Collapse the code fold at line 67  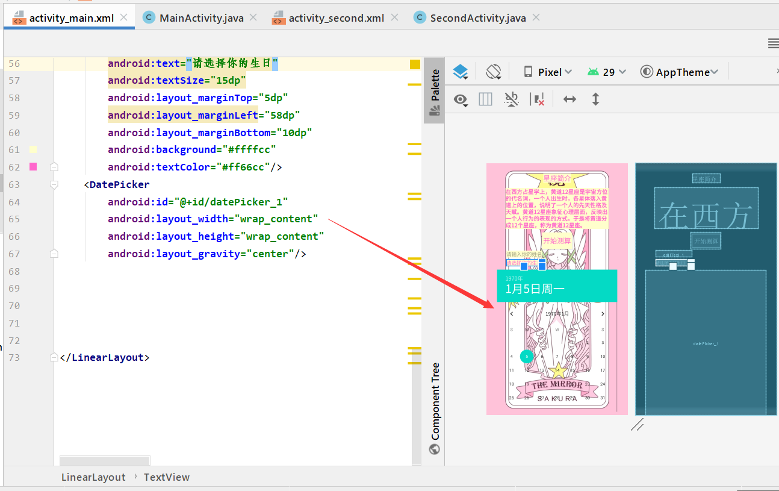click(x=54, y=254)
